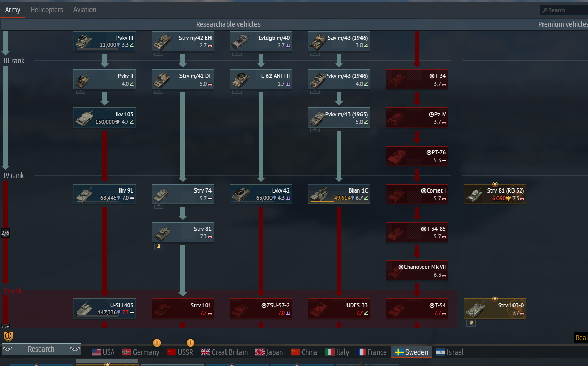Select the Sav m/43 (1946) vehicle

click(x=339, y=41)
